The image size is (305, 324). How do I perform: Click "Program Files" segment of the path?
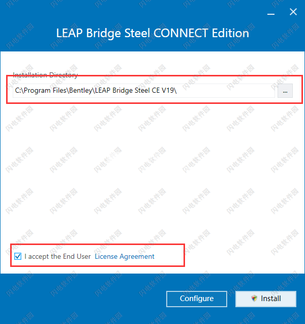pyautogui.click(x=45, y=91)
